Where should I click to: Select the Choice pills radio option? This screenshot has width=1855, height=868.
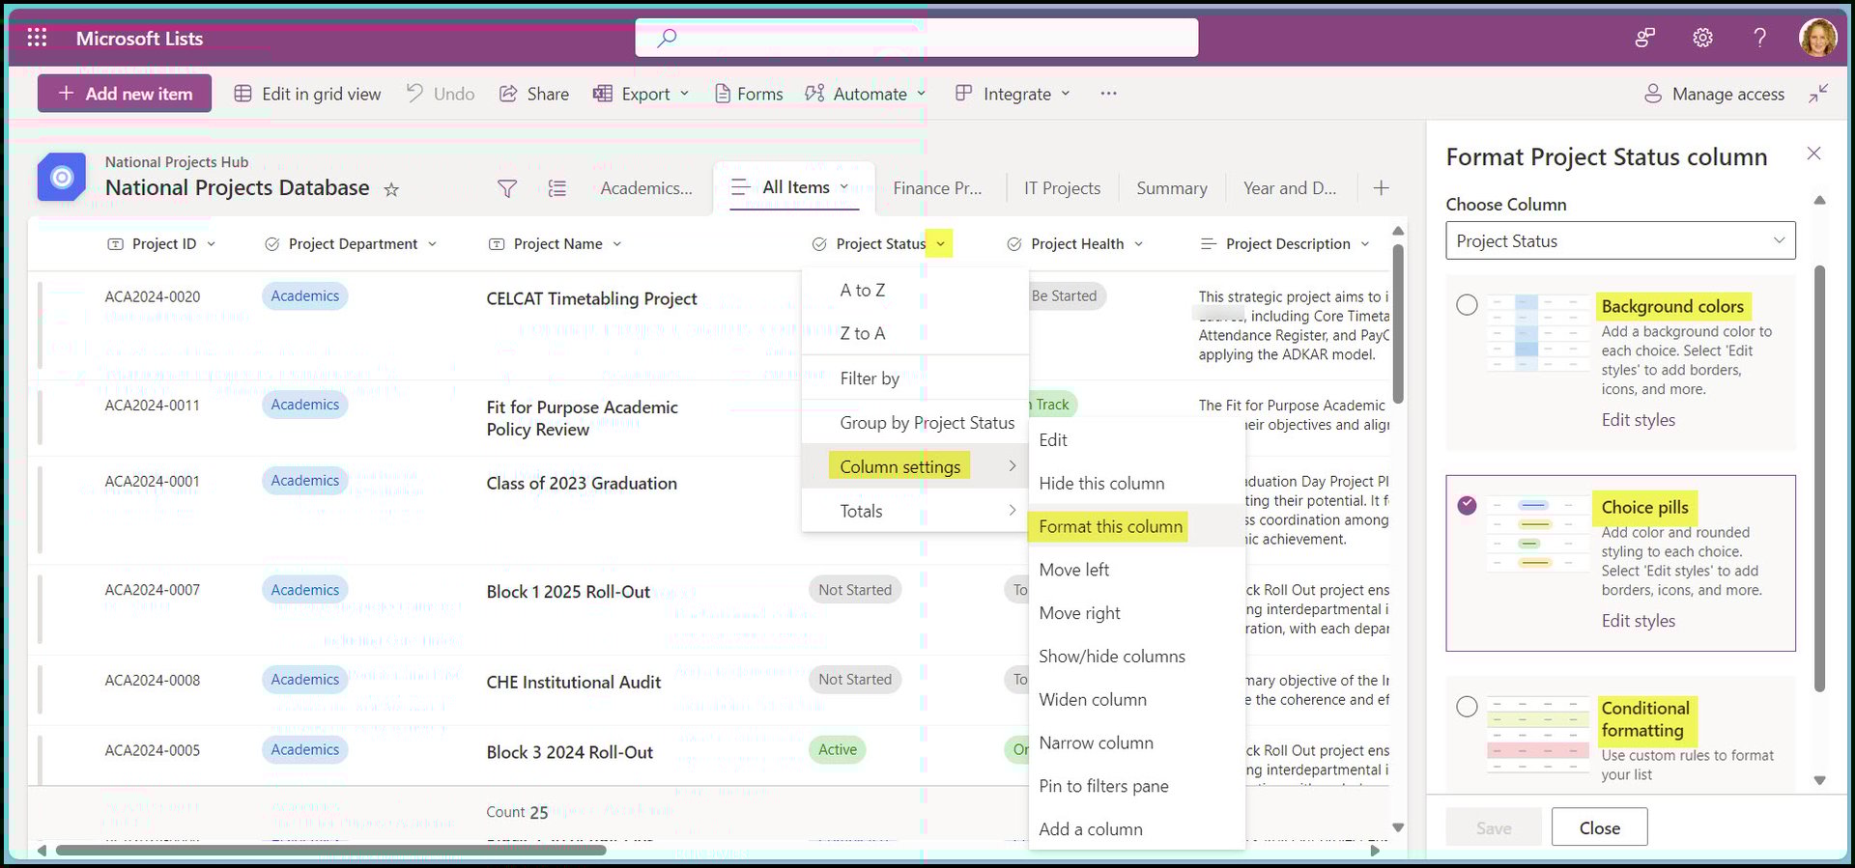[1467, 505]
